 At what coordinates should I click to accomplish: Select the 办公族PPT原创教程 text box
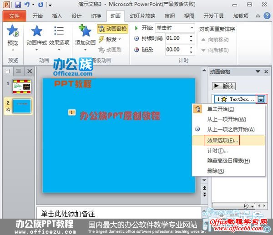(120, 116)
